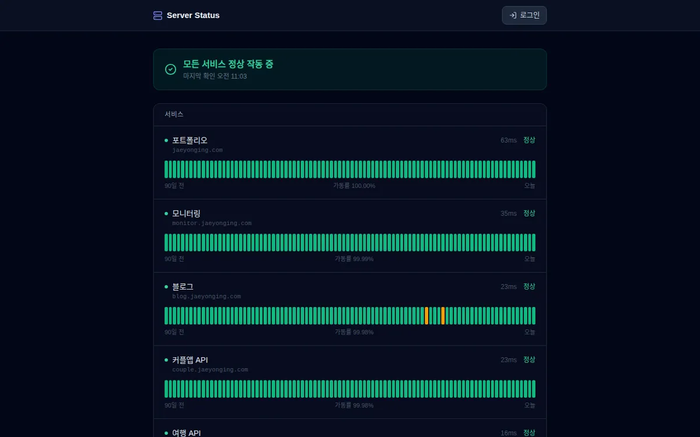Click the green status dot beside 포트폴리오
The height and width of the screenshot is (437, 700).
pos(166,140)
